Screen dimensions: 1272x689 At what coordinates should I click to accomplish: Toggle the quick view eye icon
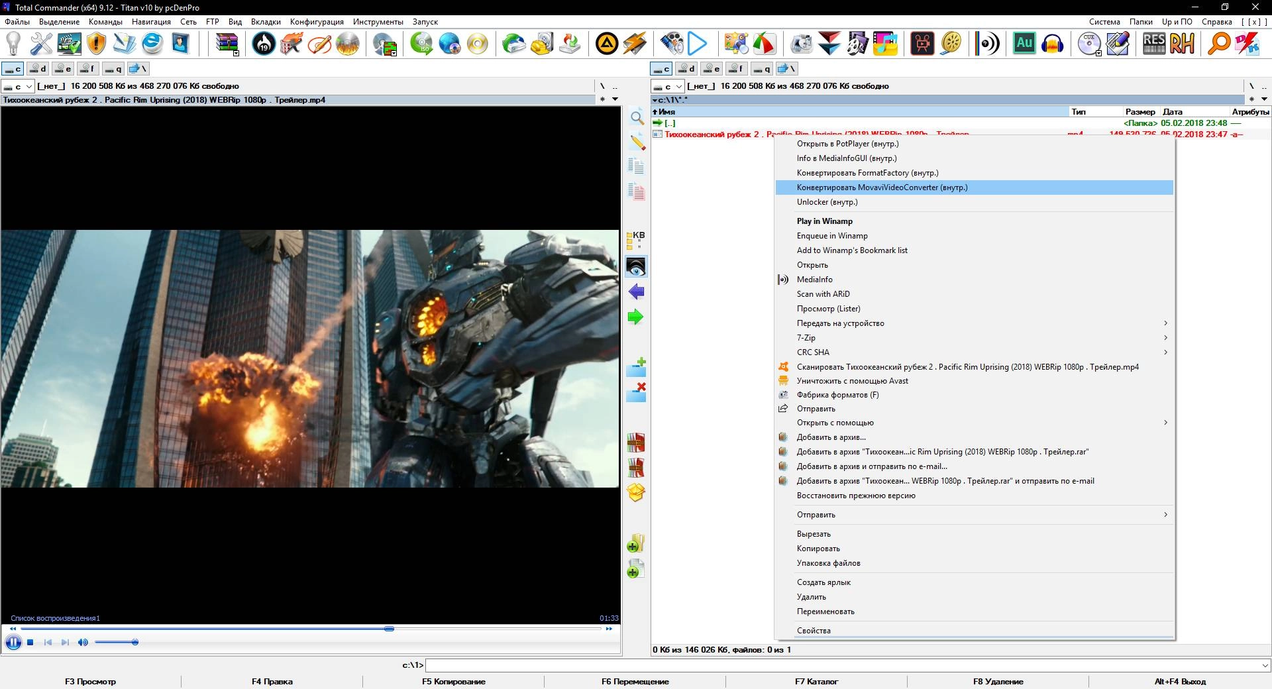pos(636,267)
